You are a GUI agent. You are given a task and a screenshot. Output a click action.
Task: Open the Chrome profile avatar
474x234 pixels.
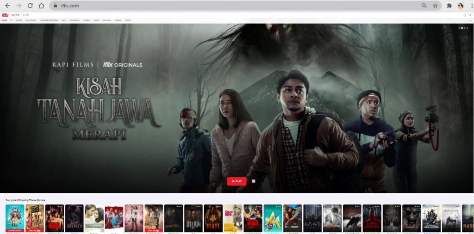[x=461, y=6]
